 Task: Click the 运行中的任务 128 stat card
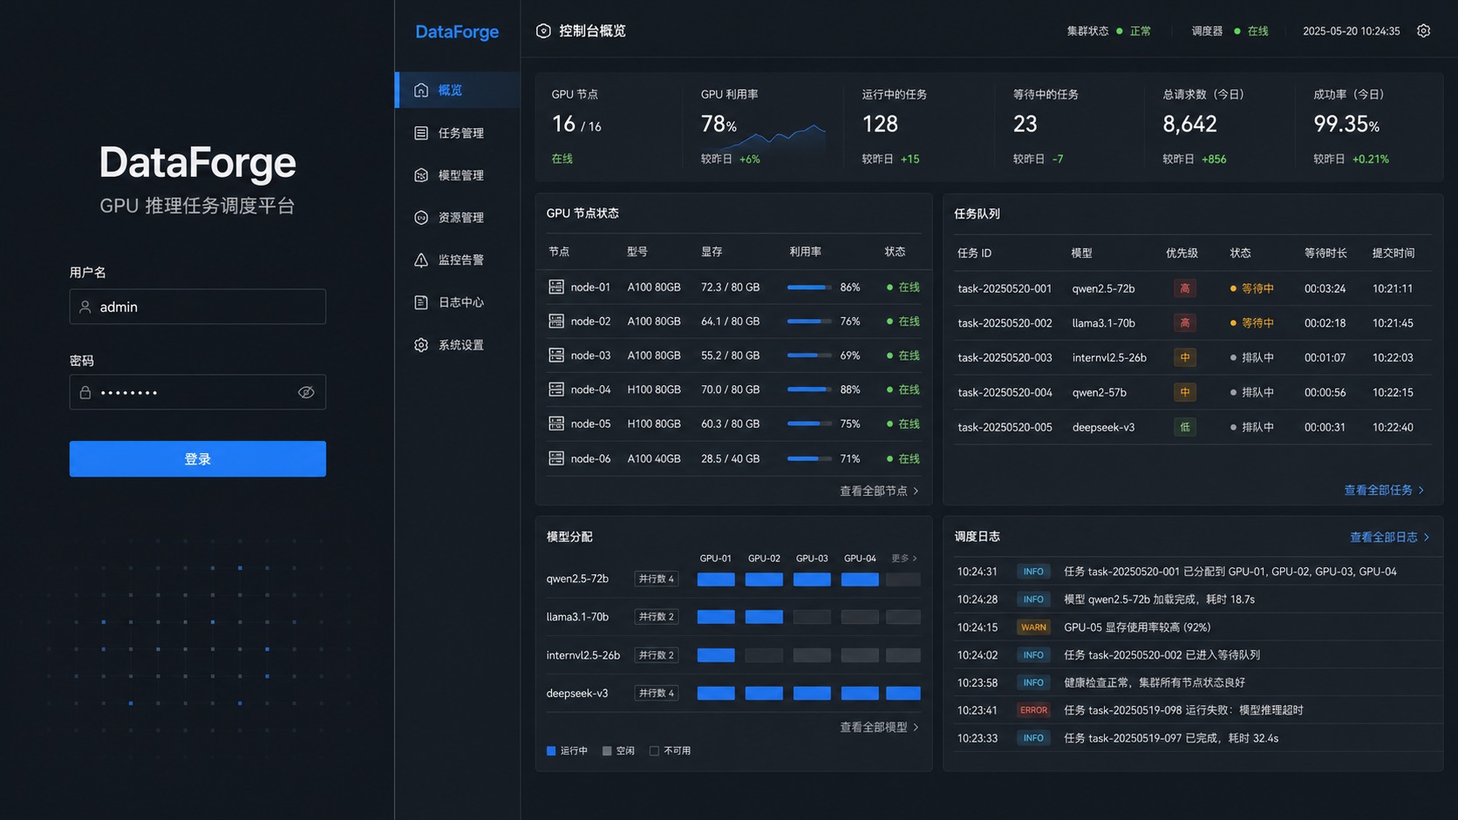coord(918,126)
